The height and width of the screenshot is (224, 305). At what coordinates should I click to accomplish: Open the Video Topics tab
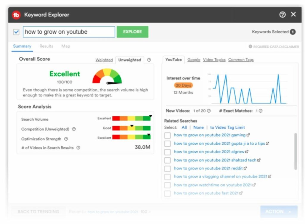(214, 60)
